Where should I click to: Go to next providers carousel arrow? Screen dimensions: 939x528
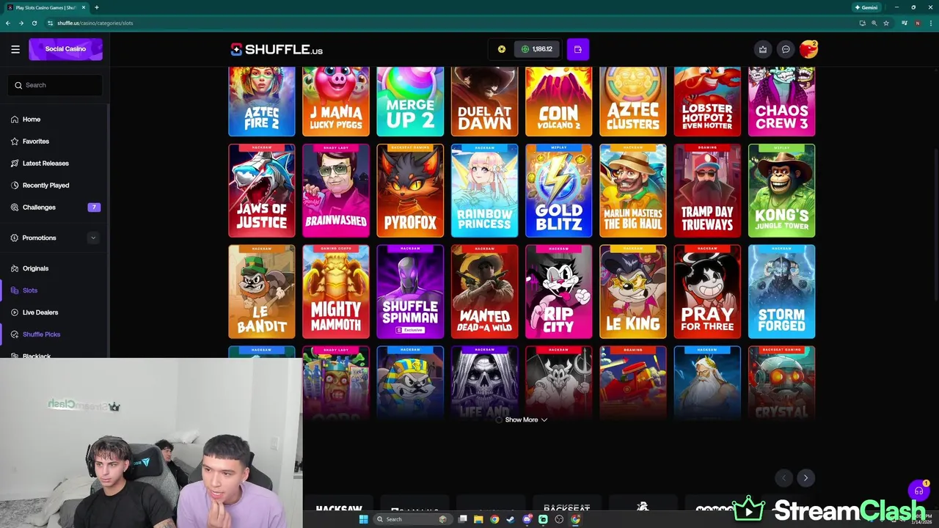point(805,478)
